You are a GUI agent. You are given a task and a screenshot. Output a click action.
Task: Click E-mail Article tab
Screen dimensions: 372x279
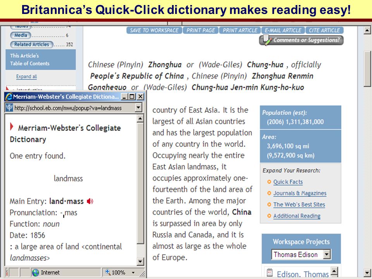(x=283, y=30)
